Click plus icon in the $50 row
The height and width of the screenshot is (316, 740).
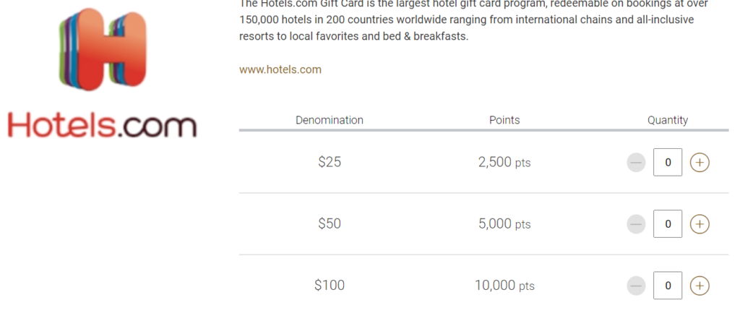pyautogui.click(x=700, y=224)
